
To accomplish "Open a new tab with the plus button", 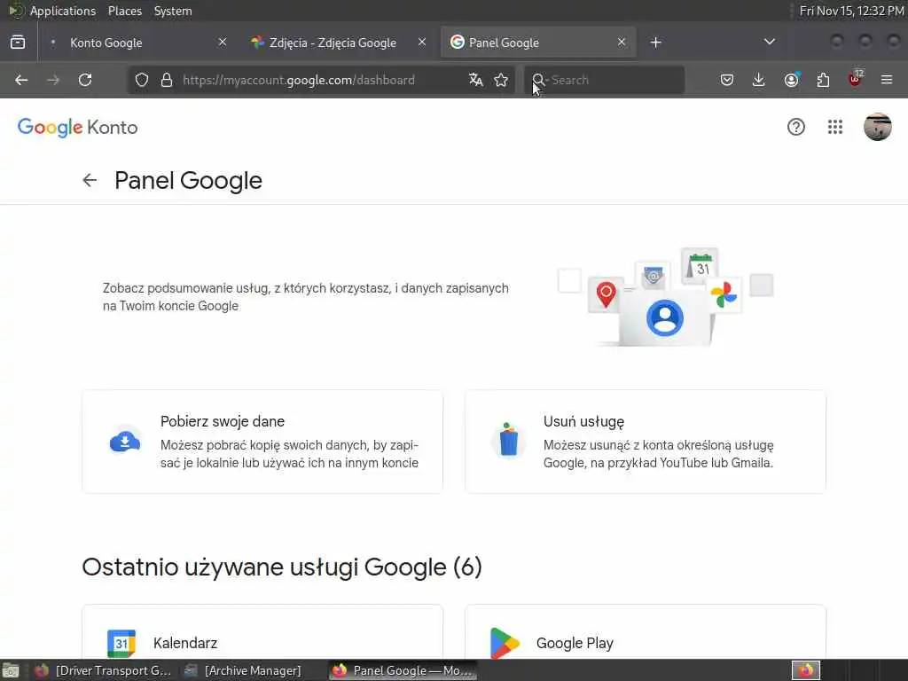I will pyautogui.click(x=655, y=43).
